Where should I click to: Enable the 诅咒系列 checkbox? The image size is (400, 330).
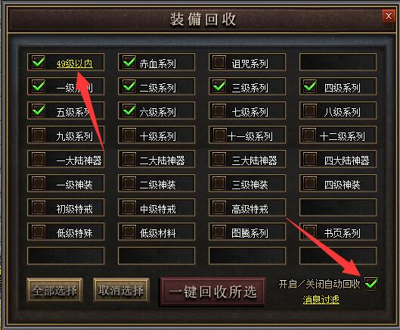coord(219,62)
